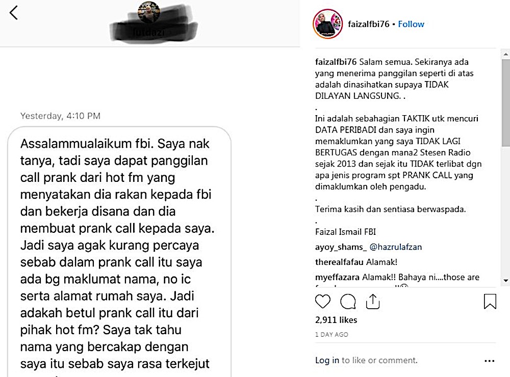View the 2,911 likes list
510x377 pixels.
click(336, 320)
